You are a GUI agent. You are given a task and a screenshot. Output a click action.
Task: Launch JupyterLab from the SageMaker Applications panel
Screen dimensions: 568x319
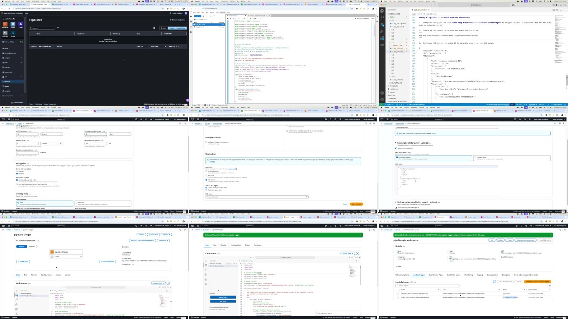5,25
